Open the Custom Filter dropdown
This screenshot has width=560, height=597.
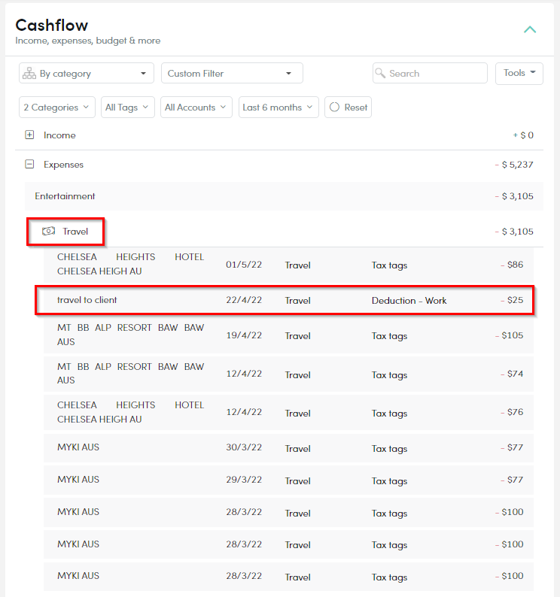(x=232, y=73)
